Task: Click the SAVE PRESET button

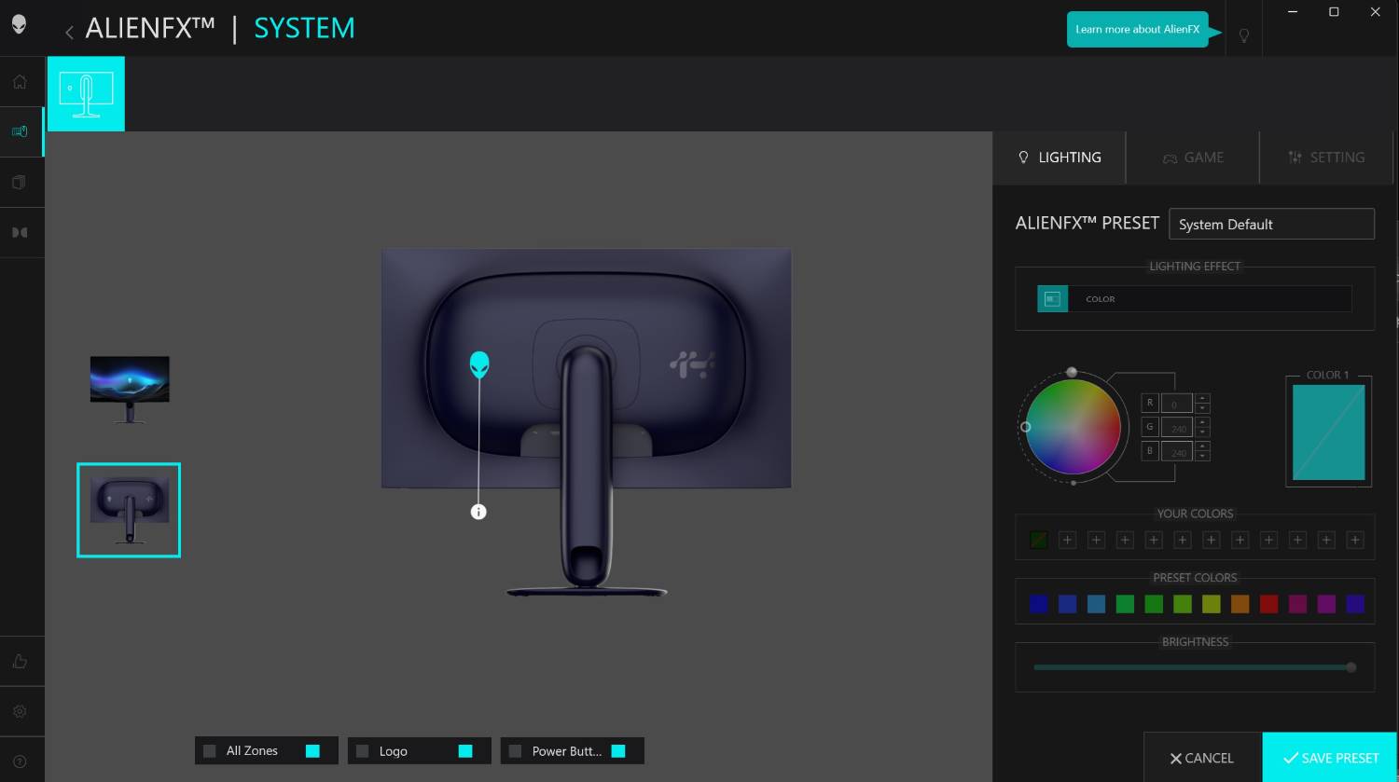Action: point(1330,758)
